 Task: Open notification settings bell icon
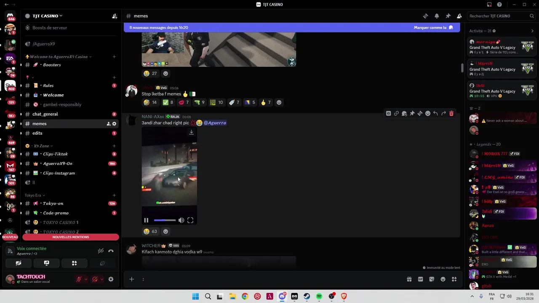click(x=437, y=16)
